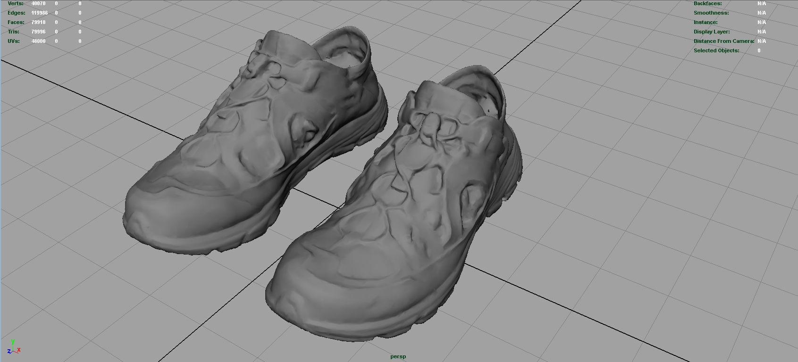Click the Edges count value 119986
Viewport: 798px width, 362px height.
pos(39,13)
